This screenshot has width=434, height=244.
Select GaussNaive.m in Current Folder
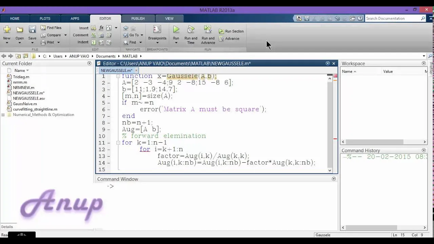coord(25,104)
